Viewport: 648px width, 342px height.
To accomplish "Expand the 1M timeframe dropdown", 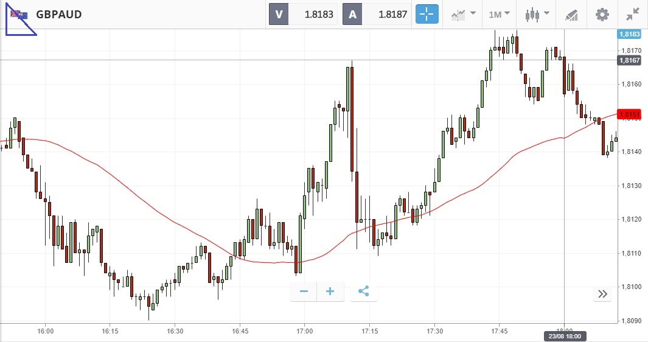I will pos(500,14).
